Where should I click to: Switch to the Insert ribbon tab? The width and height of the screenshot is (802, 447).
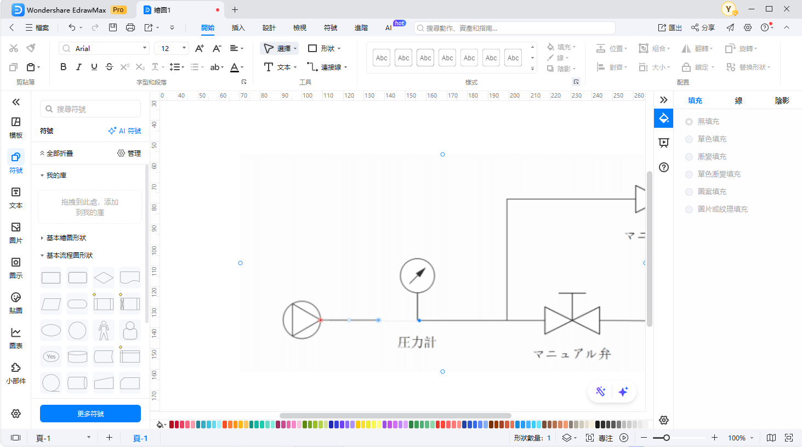click(x=238, y=27)
